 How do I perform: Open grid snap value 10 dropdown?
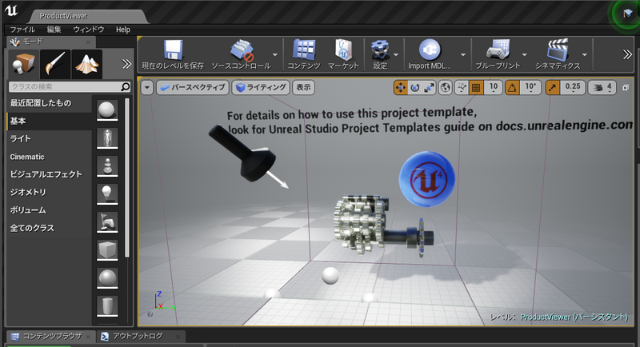(x=493, y=87)
